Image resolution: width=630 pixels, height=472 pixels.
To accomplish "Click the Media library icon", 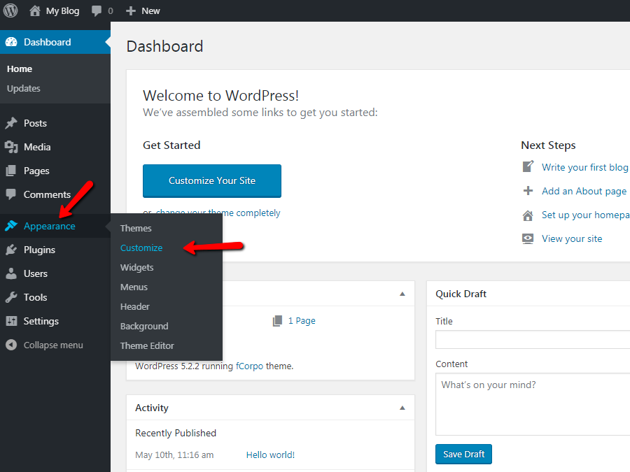I will [x=11, y=147].
